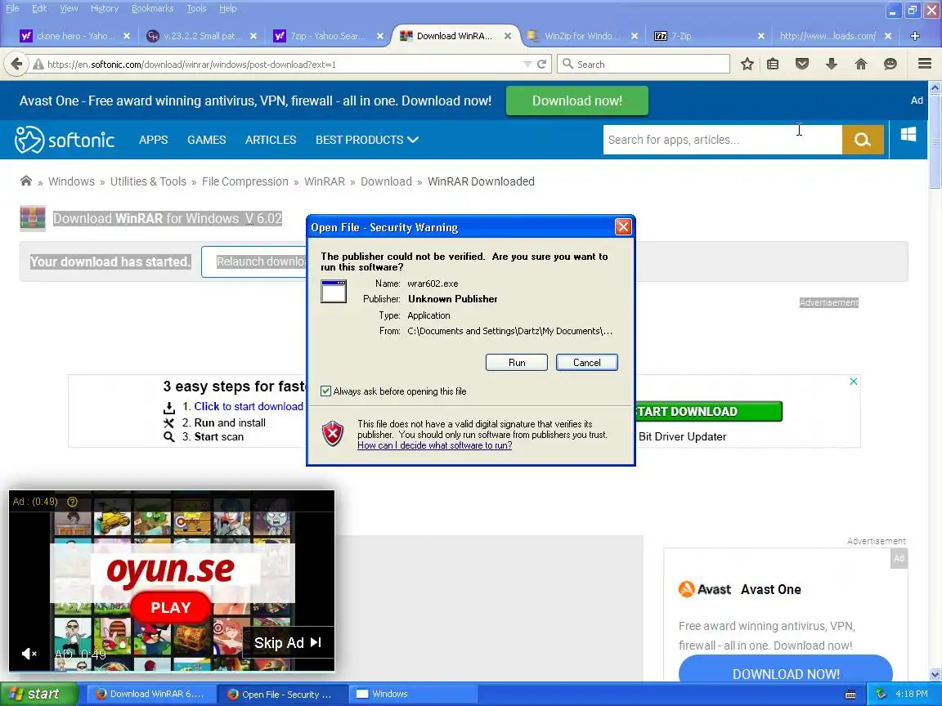Open 'How can I decide what software to run?' link
942x706 pixels.
coord(434,445)
